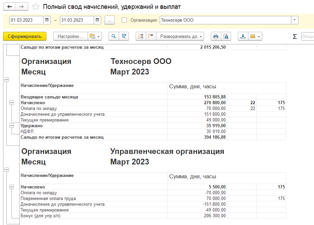
Task: Open Настройки... report settings
Action: tap(70, 36)
